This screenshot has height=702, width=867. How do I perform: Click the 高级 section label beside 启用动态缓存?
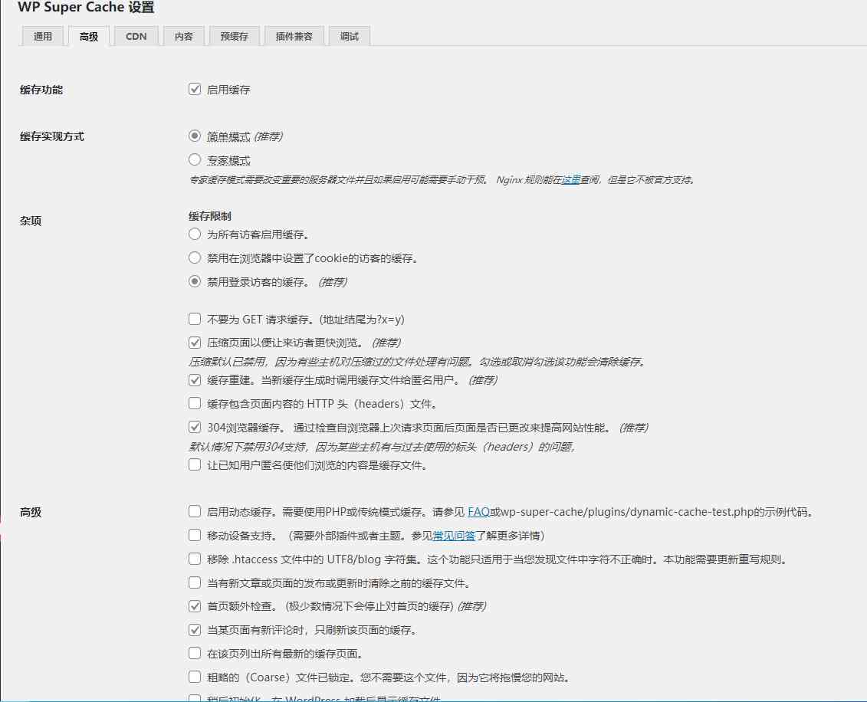tap(31, 513)
